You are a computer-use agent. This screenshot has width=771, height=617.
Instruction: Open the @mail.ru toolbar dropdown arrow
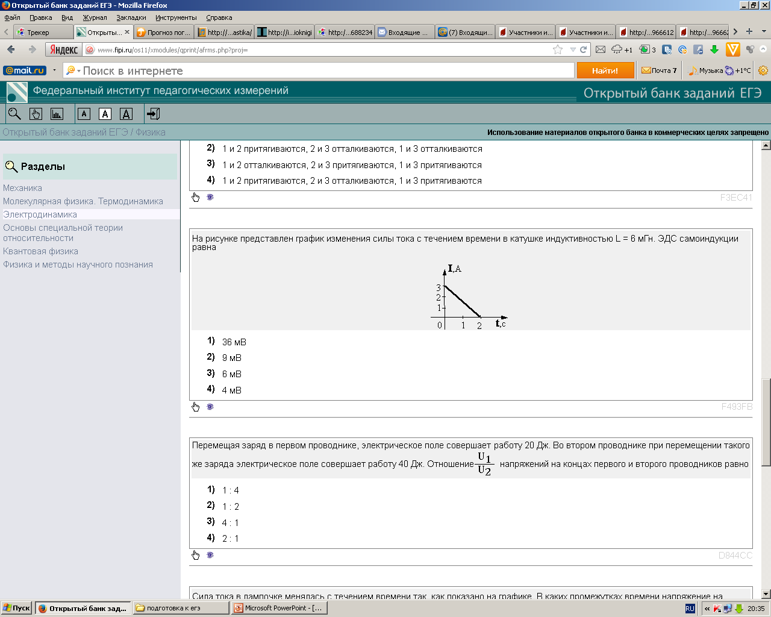[54, 70]
